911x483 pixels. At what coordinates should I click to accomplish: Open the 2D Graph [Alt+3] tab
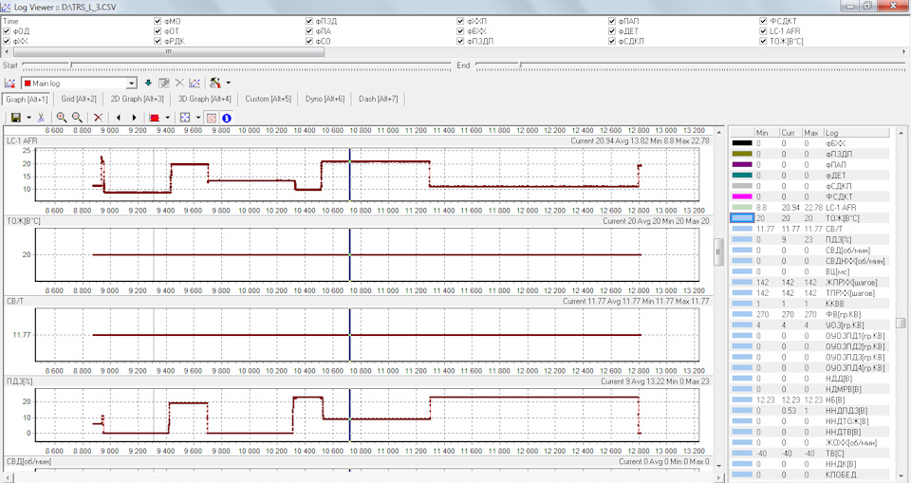(x=137, y=99)
